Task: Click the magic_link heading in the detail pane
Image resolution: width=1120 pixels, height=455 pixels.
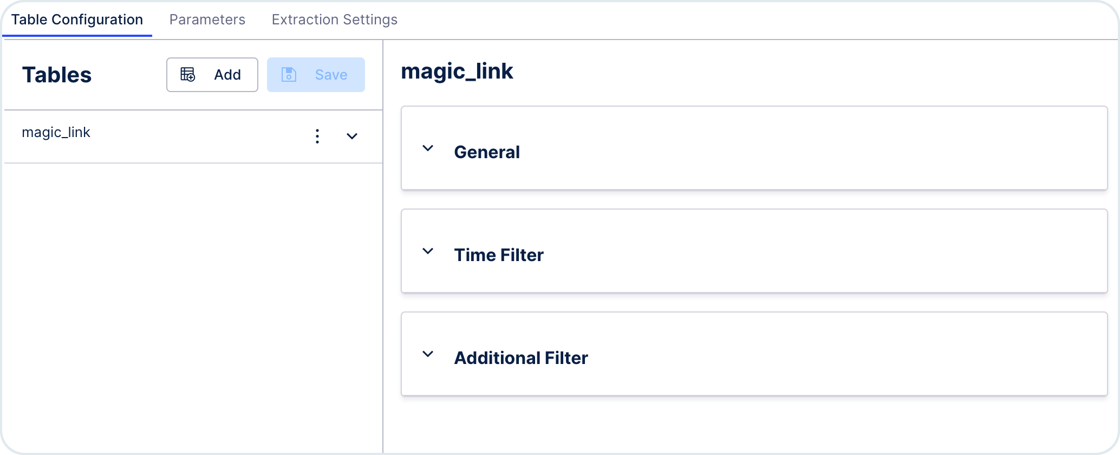Action: 457,71
